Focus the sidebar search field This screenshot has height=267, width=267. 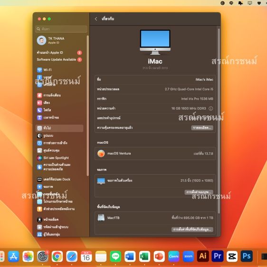click(x=61, y=29)
